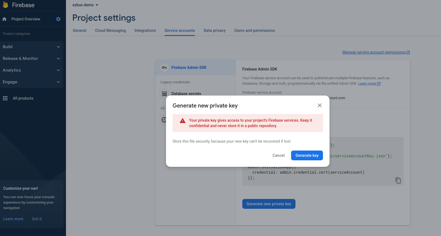Go to Project Overview
The width and height of the screenshot is (441, 236).
pos(26,19)
